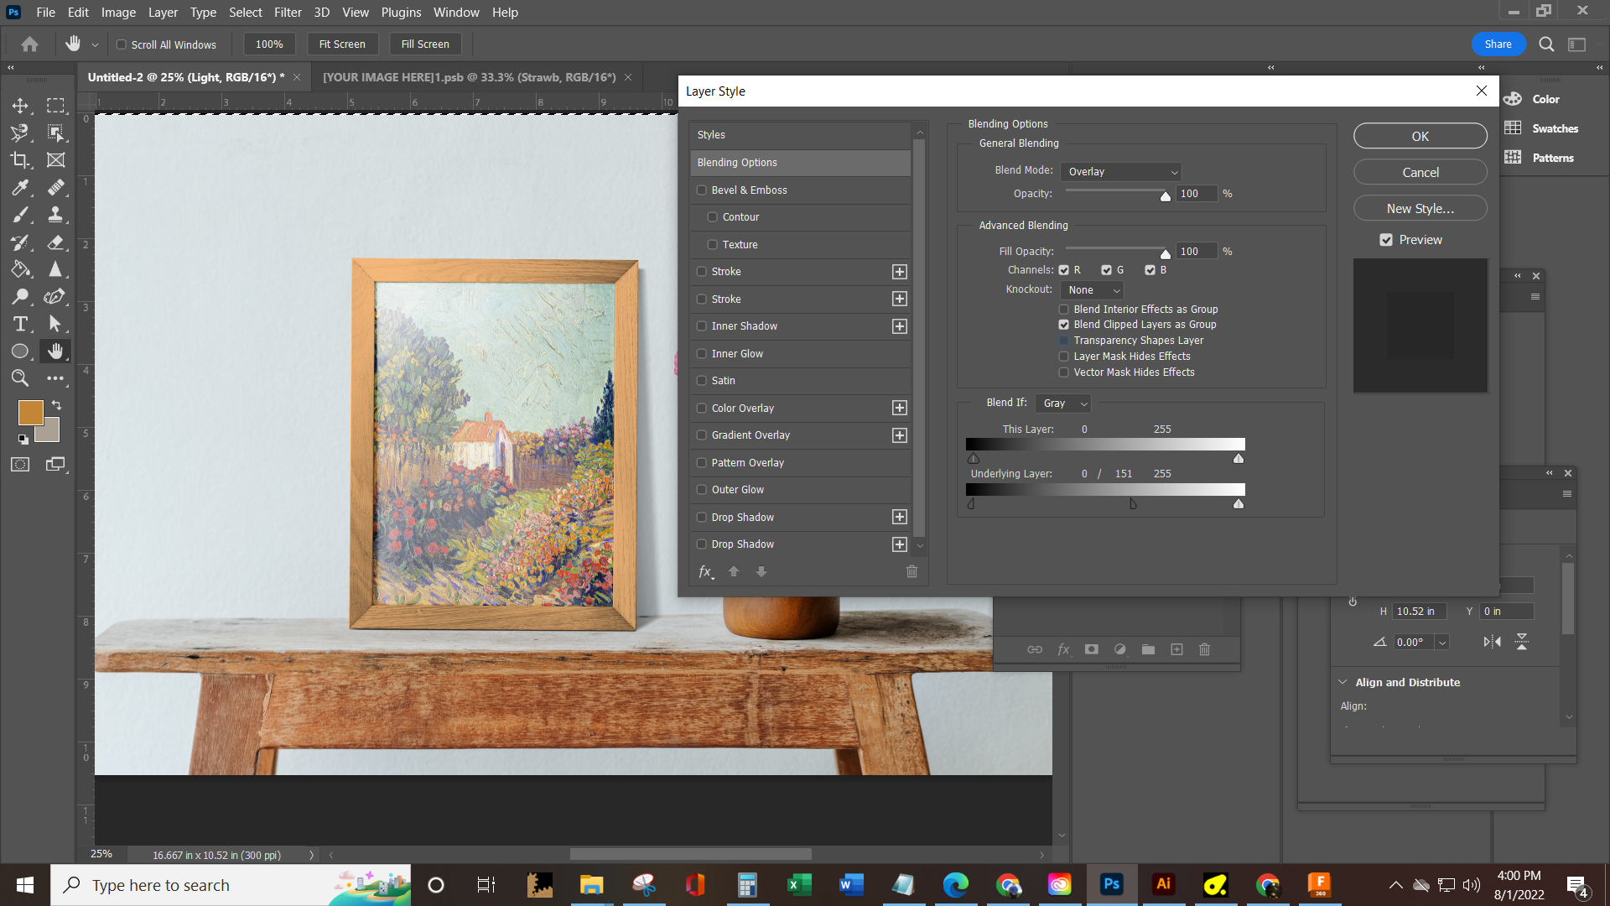Click the Cancel button

pyautogui.click(x=1420, y=171)
